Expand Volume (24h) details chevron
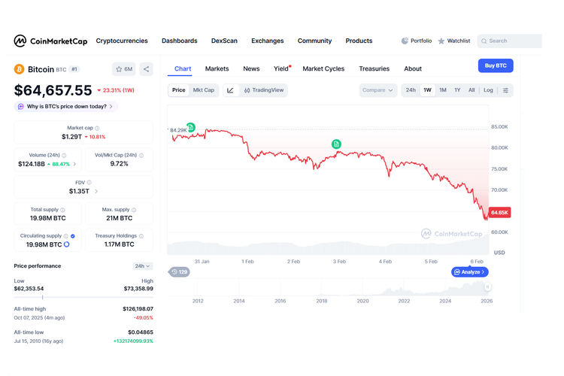564x376 pixels. [x=74, y=164]
